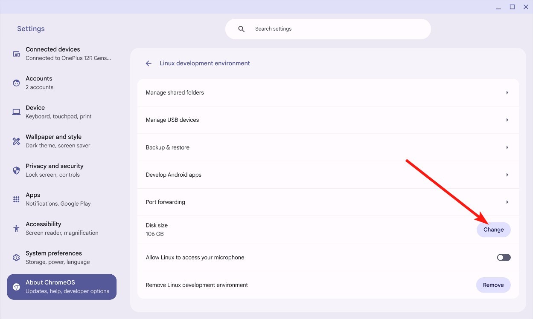
Task: Click the 106 GB disk size value
Action: (x=155, y=234)
